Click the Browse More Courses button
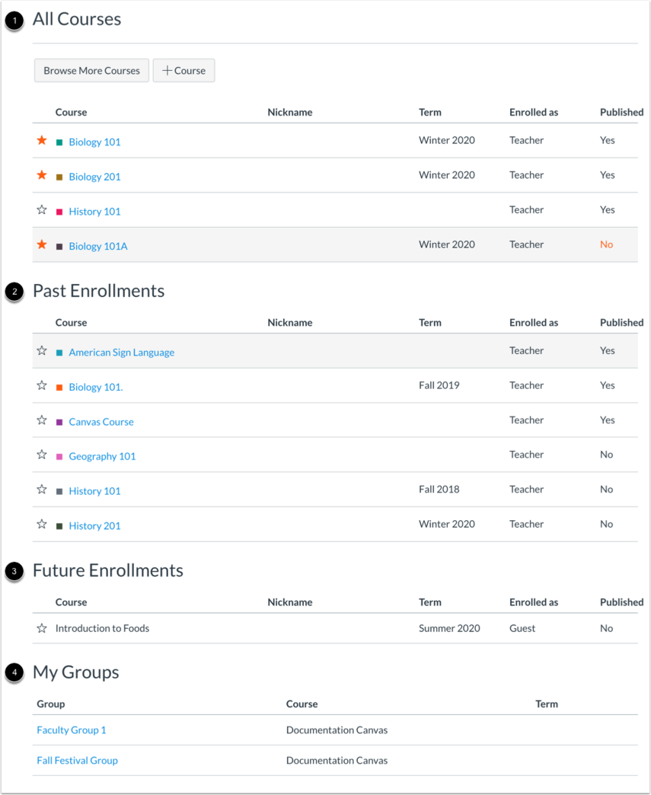 [x=91, y=71]
